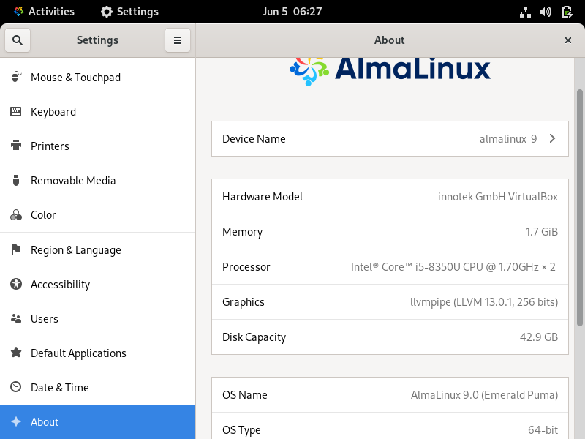
Task: Click the Accessibility person icon
Action: 15,284
